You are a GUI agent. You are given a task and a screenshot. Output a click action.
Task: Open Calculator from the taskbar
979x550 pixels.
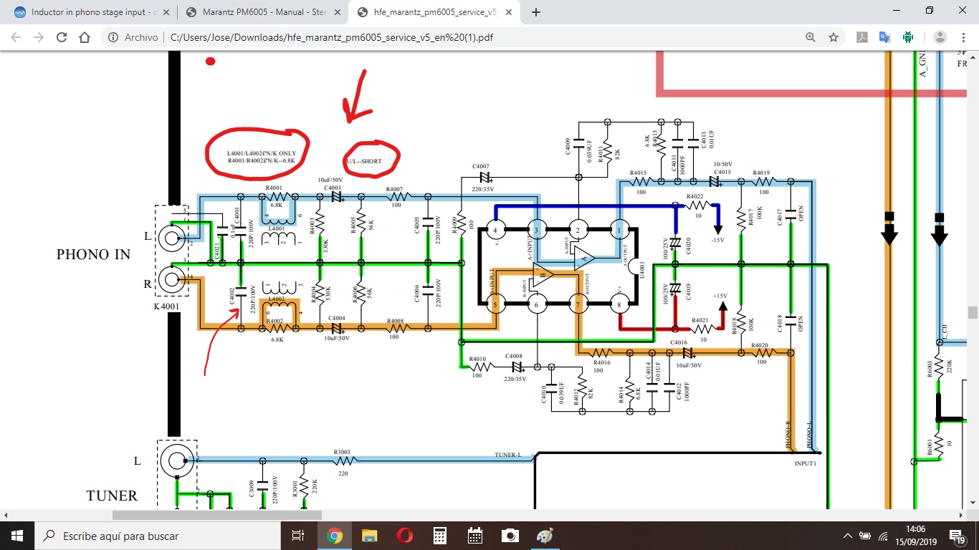click(x=439, y=535)
